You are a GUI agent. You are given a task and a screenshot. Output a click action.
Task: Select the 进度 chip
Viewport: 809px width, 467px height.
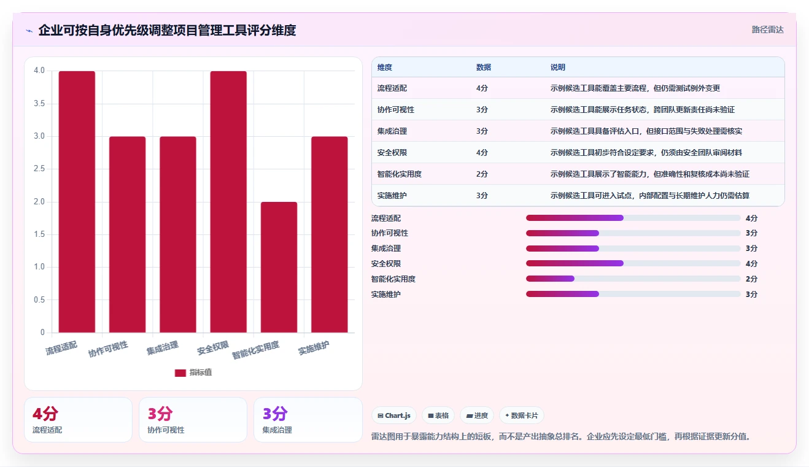[x=477, y=415]
